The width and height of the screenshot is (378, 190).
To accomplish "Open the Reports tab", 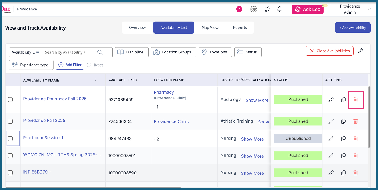I will click(x=240, y=28).
